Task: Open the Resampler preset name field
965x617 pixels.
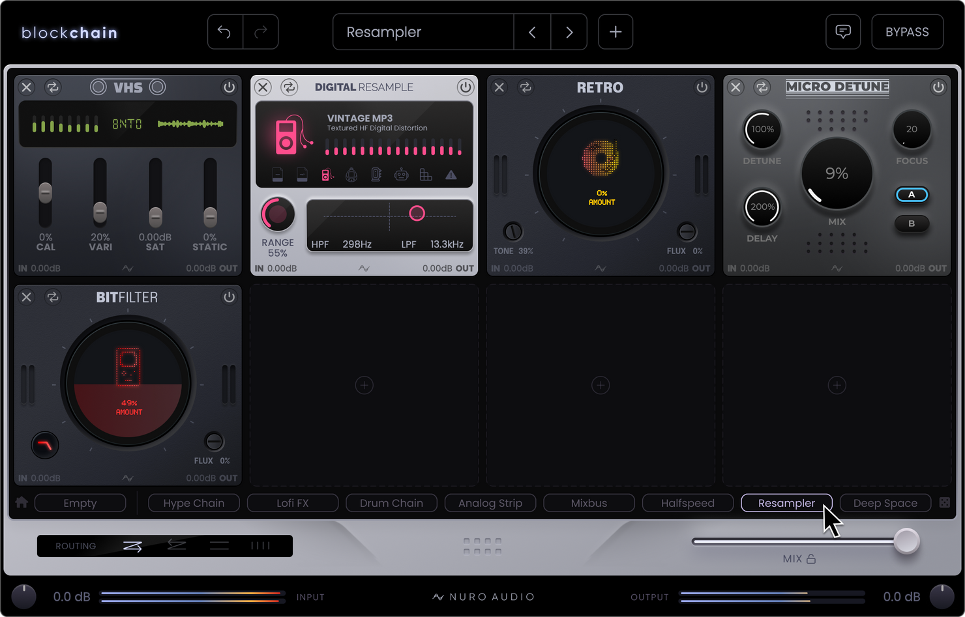Action: [x=423, y=32]
